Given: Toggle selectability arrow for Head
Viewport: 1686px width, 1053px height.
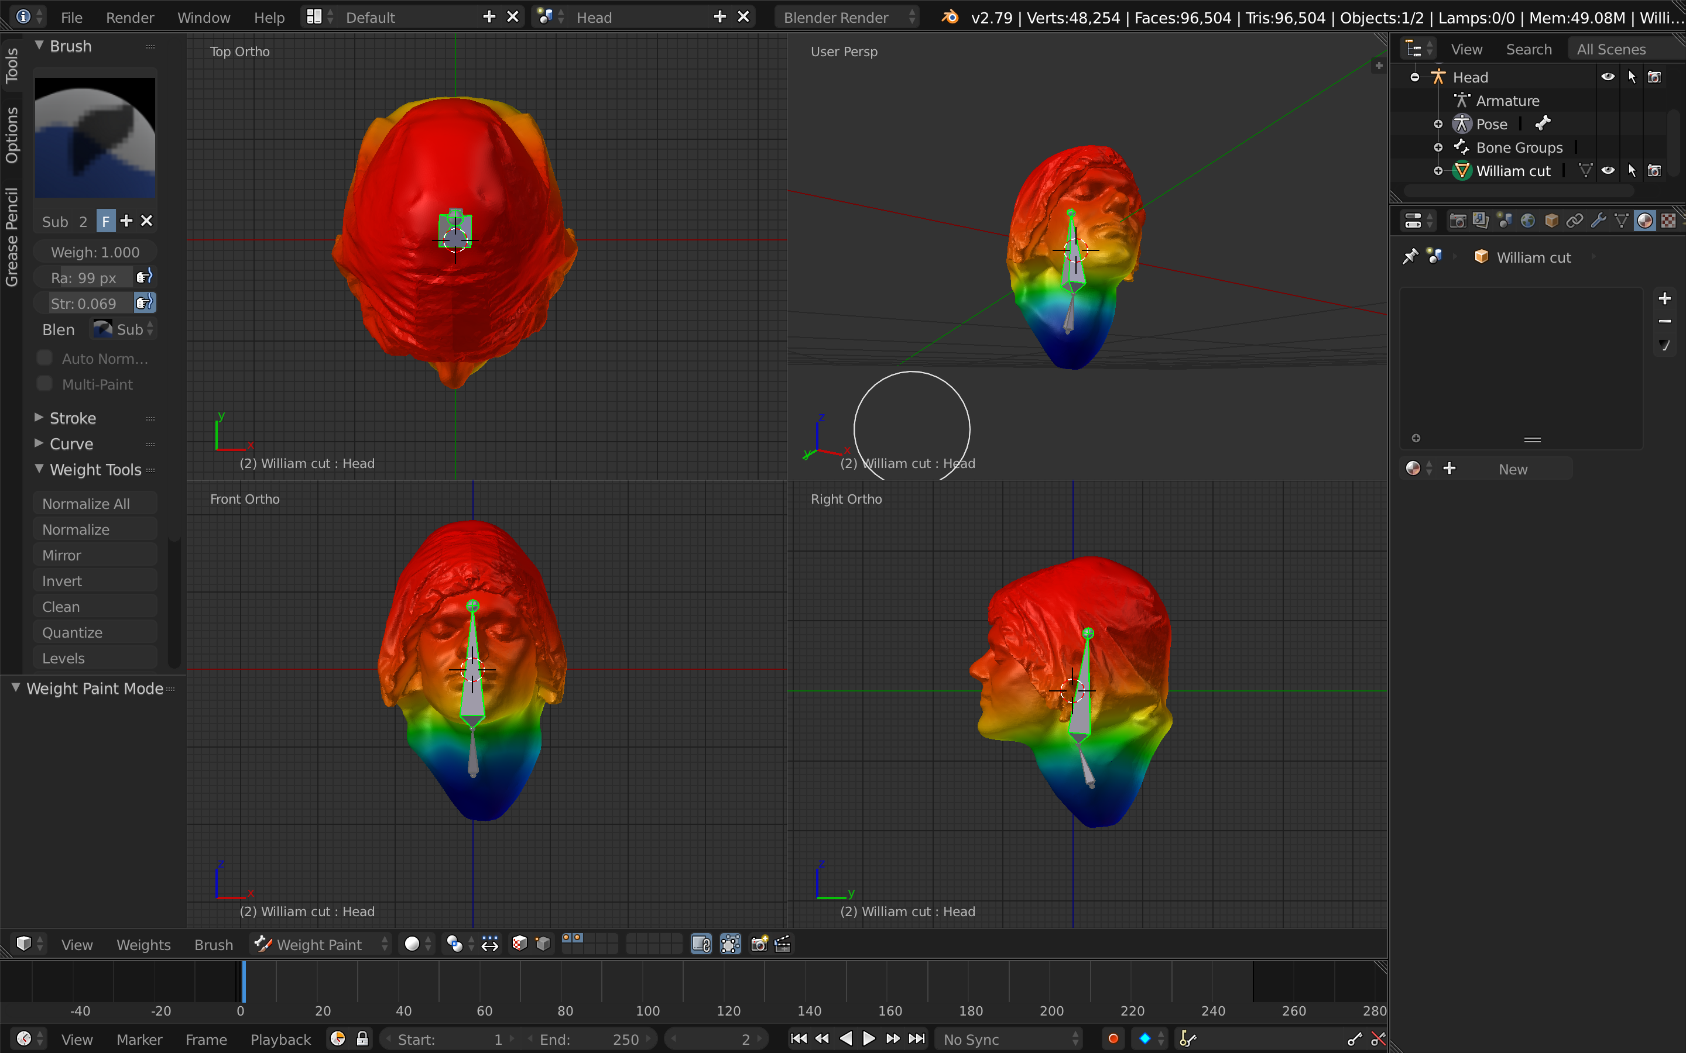Looking at the screenshot, I should [1632, 77].
